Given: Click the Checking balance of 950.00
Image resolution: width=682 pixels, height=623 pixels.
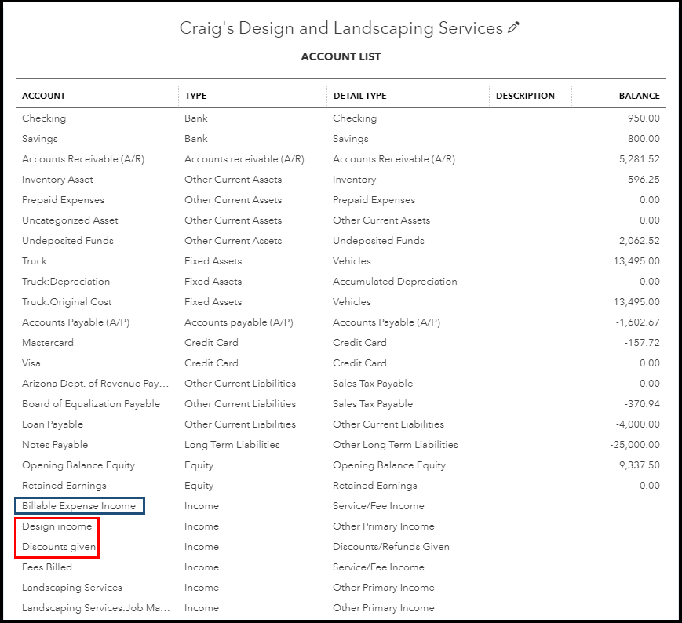Looking at the screenshot, I should pyautogui.click(x=644, y=118).
